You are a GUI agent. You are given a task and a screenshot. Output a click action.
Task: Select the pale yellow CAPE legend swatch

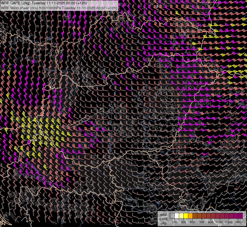181,216
